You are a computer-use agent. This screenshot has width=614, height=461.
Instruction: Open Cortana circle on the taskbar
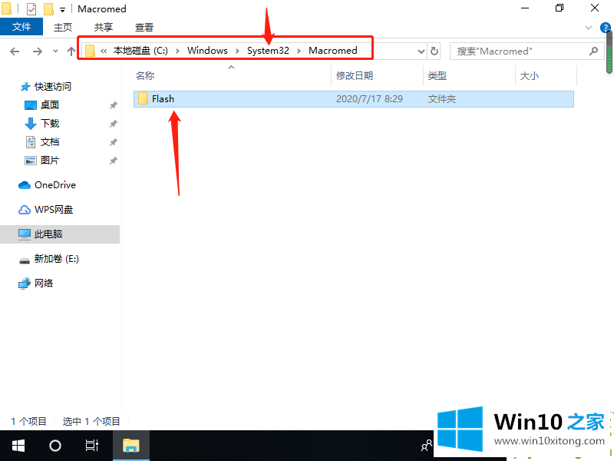click(55, 446)
